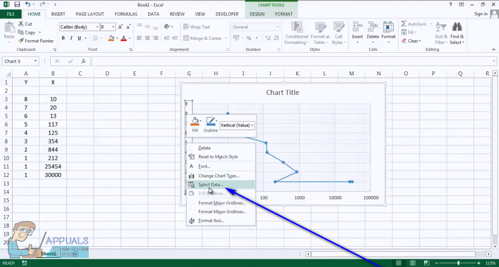The width and height of the screenshot is (499, 267).
Task: Collapse the ribbon with arrow
Action: tap(494, 50)
